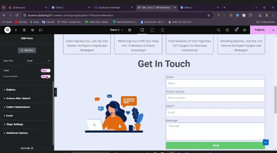The image size is (277, 153).
Task: Open the Translate bookmark
Action: [x=48, y=22]
